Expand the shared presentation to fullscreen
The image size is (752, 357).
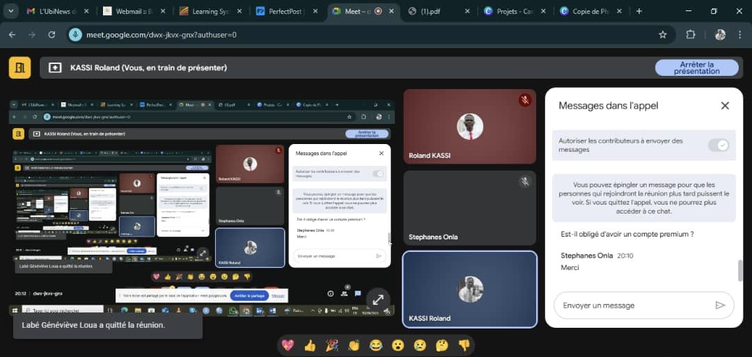[378, 299]
